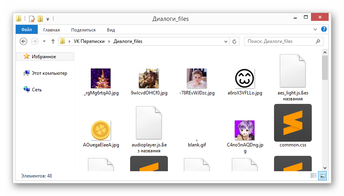344x196 pixels.
Task: Select the common.css Sublime file
Action: coord(292,124)
